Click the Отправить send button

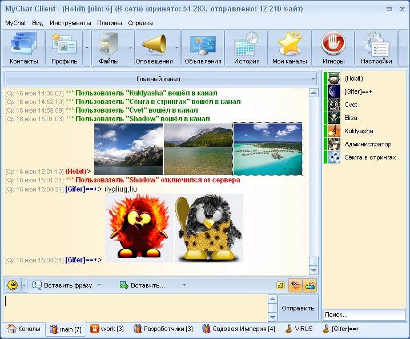(x=298, y=308)
